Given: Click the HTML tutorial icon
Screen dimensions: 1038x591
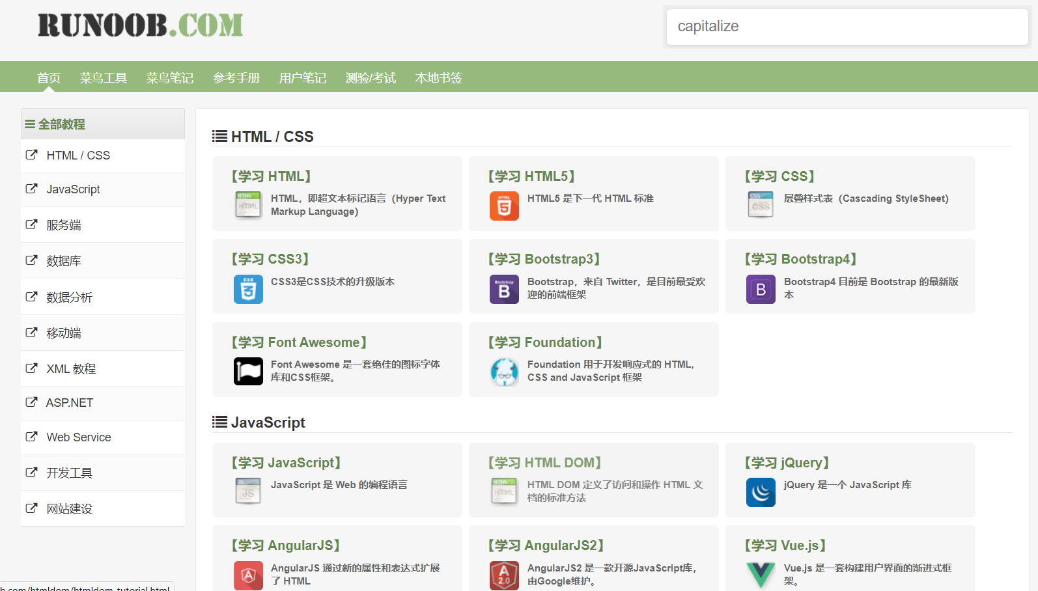Looking at the screenshot, I should pos(248,205).
